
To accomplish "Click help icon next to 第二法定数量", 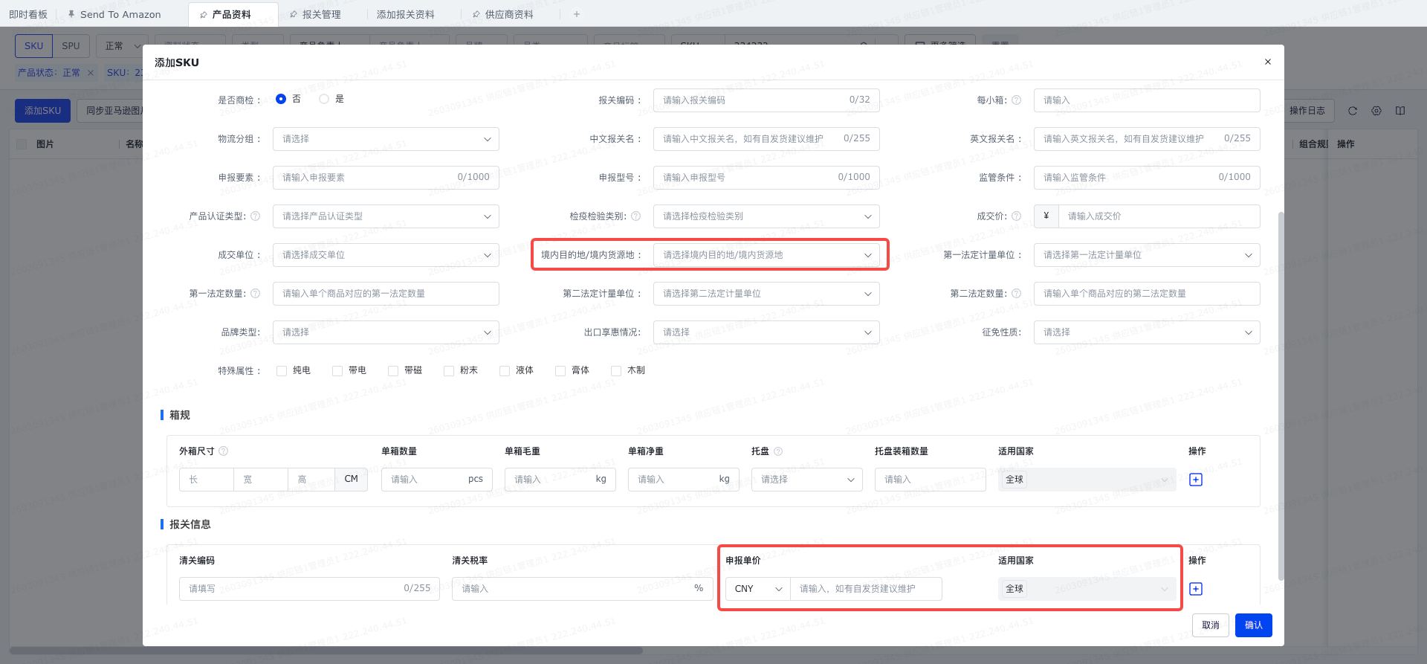I will (1017, 294).
